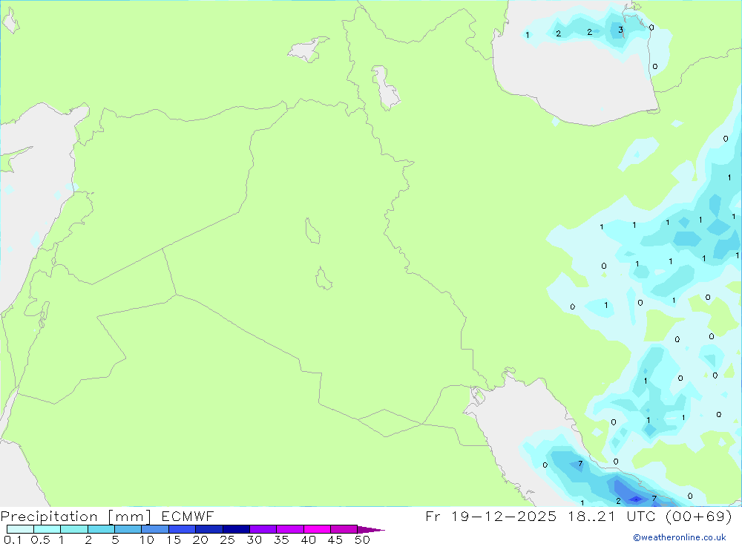742x544 pixels.
Task: Pick the 1–2 mm legend swatch
Action: click(73, 529)
